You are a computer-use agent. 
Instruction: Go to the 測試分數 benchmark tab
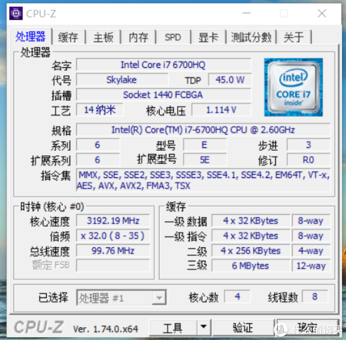point(251,37)
